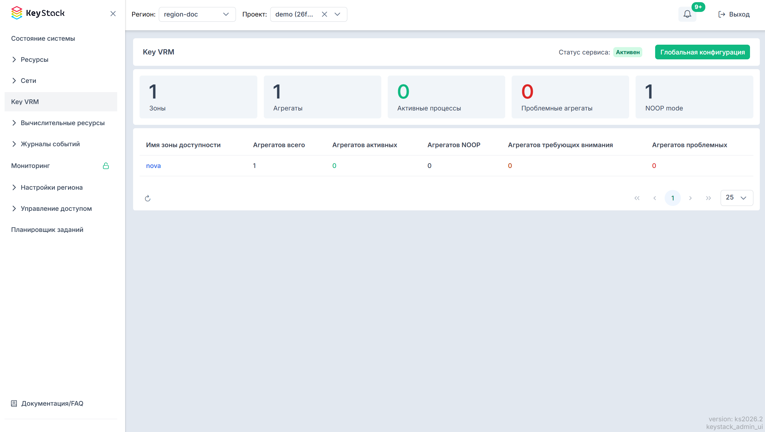Refresh the availability zones table

coord(148,198)
